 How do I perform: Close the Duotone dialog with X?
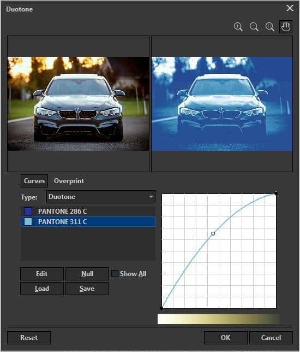pyautogui.click(x=290, y=8)
